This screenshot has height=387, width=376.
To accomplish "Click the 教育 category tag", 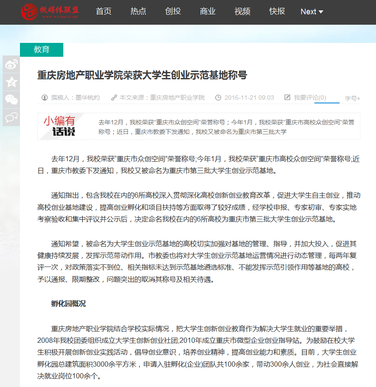I will [42, 50].
